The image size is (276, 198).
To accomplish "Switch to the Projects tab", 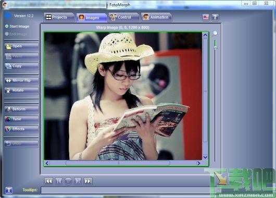I will (59, 17).
